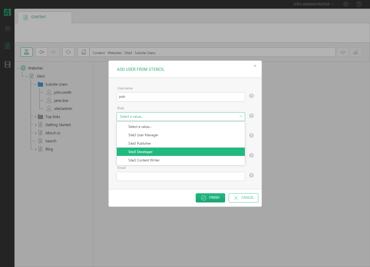370x267 pixels.
Task: Toggle the eye preview icon
Action: (343, 52)
